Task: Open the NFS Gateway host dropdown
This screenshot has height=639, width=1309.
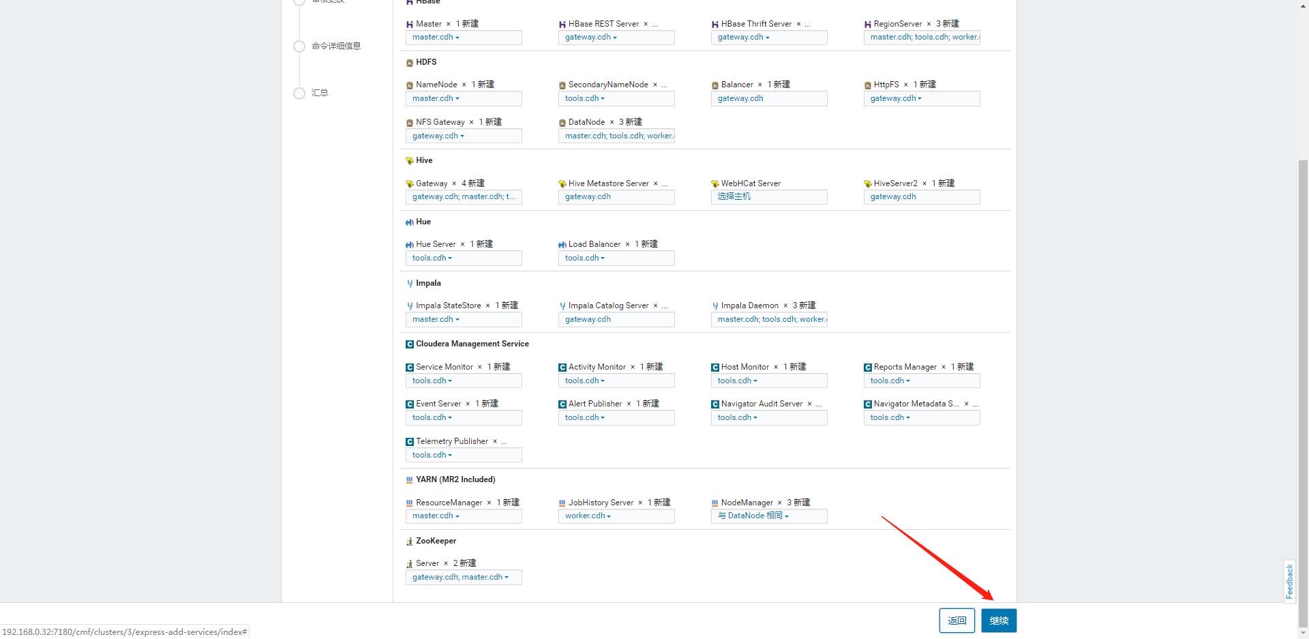Action: point(464,136)
